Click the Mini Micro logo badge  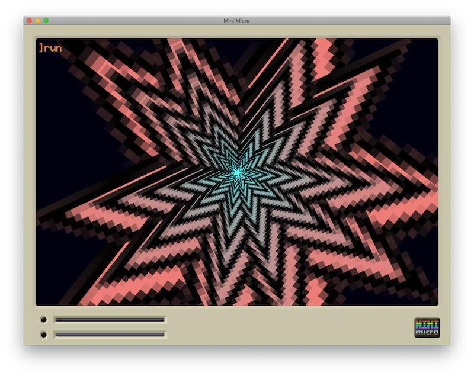(x=427, y=327)
